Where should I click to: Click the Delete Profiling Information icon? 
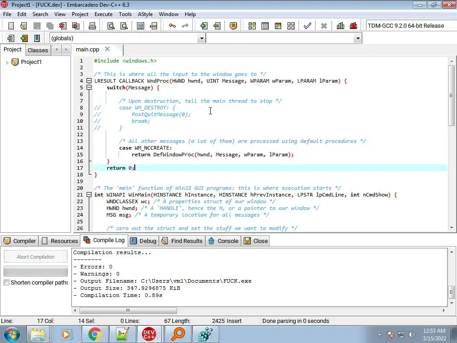(x=353, y=25)
